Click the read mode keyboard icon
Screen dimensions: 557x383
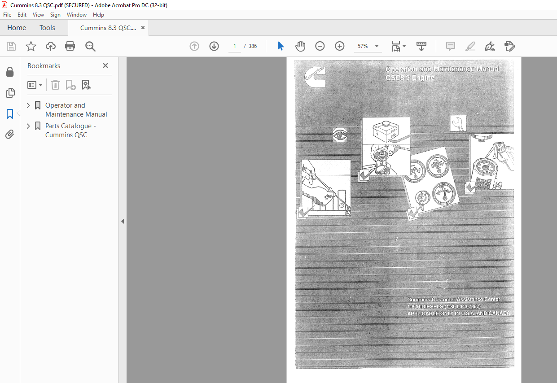[421, 46]
